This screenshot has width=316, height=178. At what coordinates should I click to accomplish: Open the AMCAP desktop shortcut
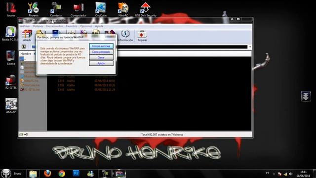(11, 106)
